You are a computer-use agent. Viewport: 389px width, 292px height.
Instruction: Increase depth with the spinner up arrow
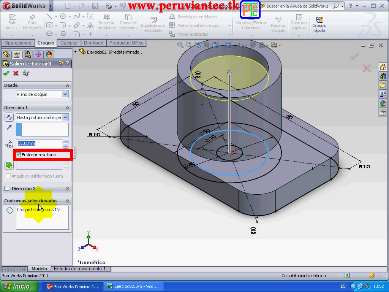tap(65, 142)
